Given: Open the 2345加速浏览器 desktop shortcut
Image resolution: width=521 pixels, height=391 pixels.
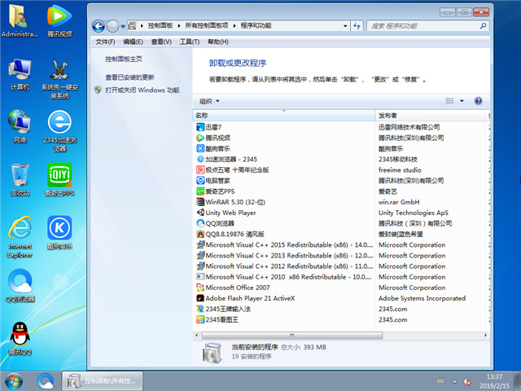Looking at the screenshot, I should [59, 131].
